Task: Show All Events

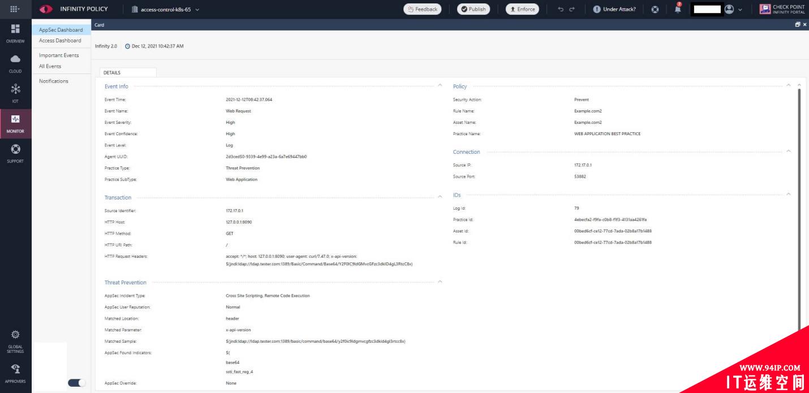Action: coord(50,66)
